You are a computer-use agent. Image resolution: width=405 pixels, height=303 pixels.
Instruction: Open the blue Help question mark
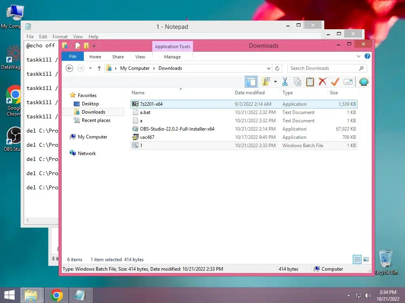(x=367, y=56)
